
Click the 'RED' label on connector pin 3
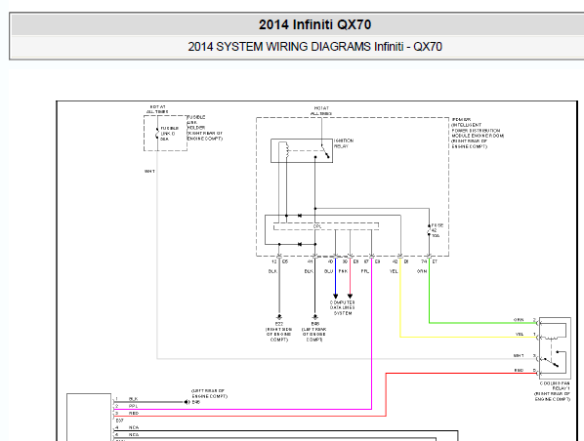(x=134, y=413)
